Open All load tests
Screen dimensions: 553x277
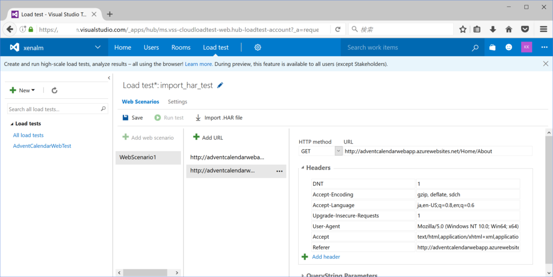(x=28, y=135)
